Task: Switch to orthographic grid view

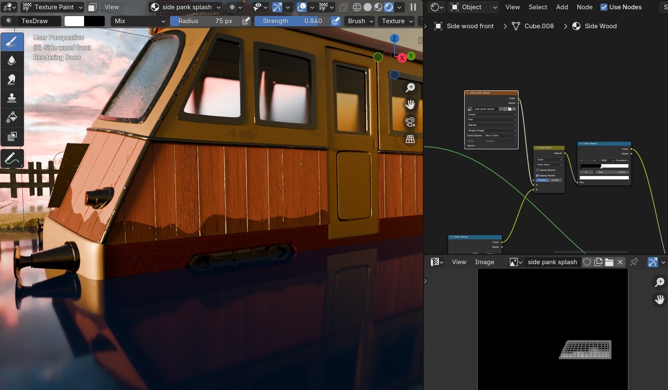Action: 410,139
